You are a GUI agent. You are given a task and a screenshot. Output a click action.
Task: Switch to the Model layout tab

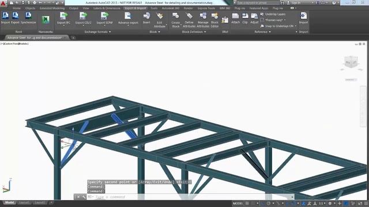point(9,202)
